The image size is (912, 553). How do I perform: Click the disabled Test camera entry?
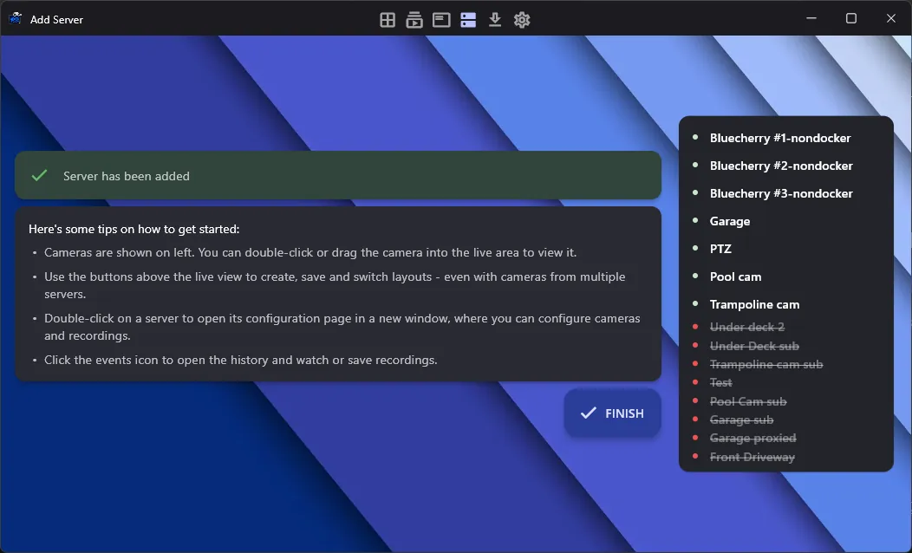tap(720, 382)
